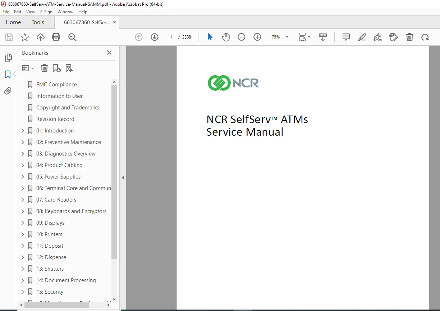Viewport: 440px width, 311px height.
Task: Switch to the Tools tab
Action: tap(38, 22)
